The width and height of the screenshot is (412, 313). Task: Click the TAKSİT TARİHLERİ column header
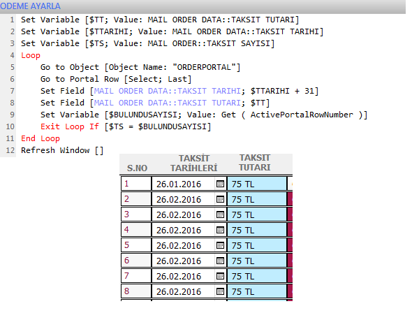(x=194, y=163)
